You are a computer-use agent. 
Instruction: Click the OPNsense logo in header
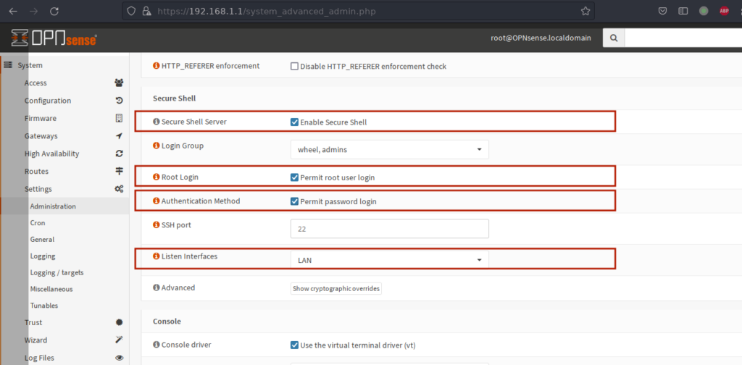[x=54, y=38]
